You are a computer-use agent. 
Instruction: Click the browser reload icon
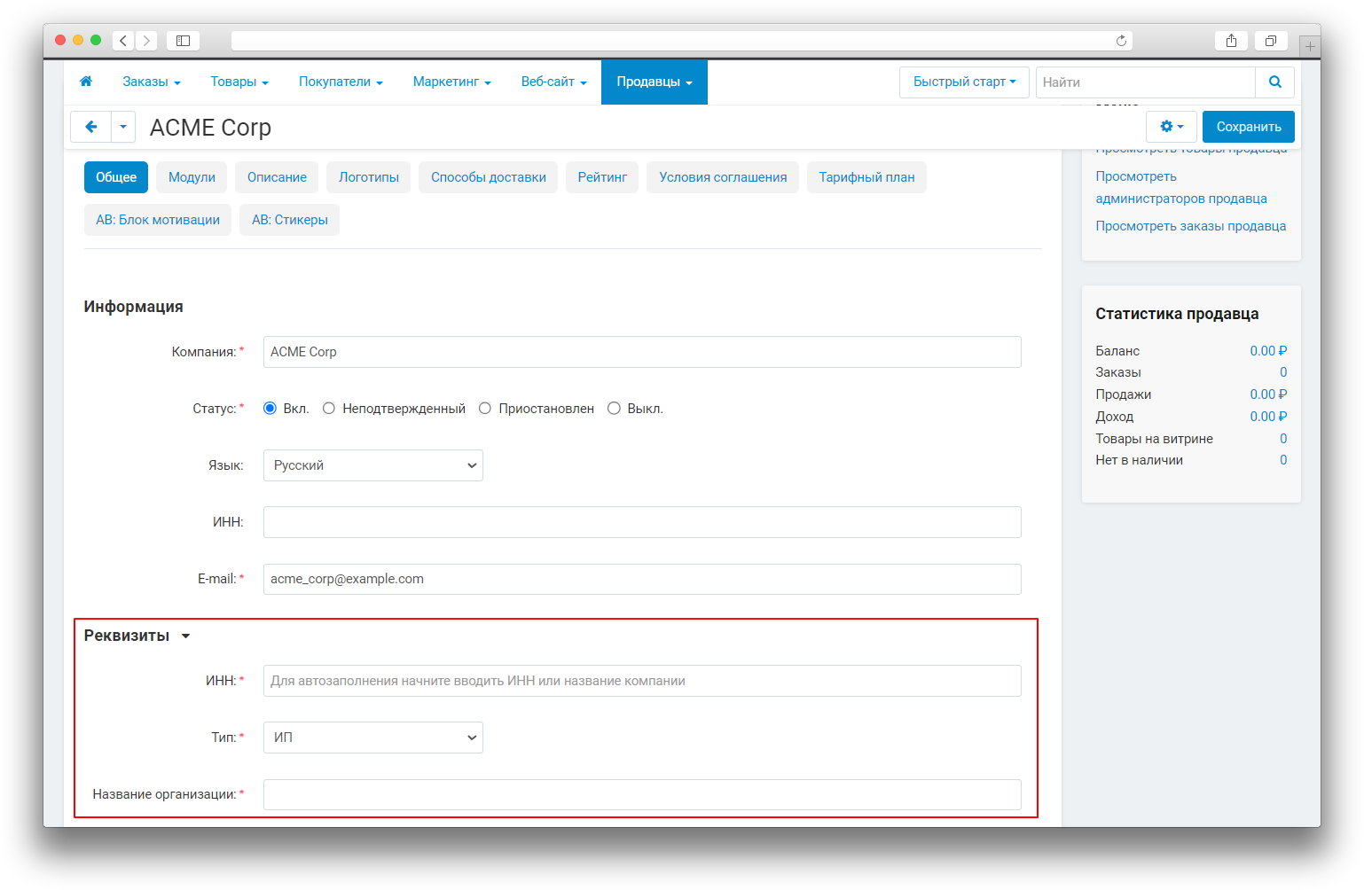[1121, 41]
